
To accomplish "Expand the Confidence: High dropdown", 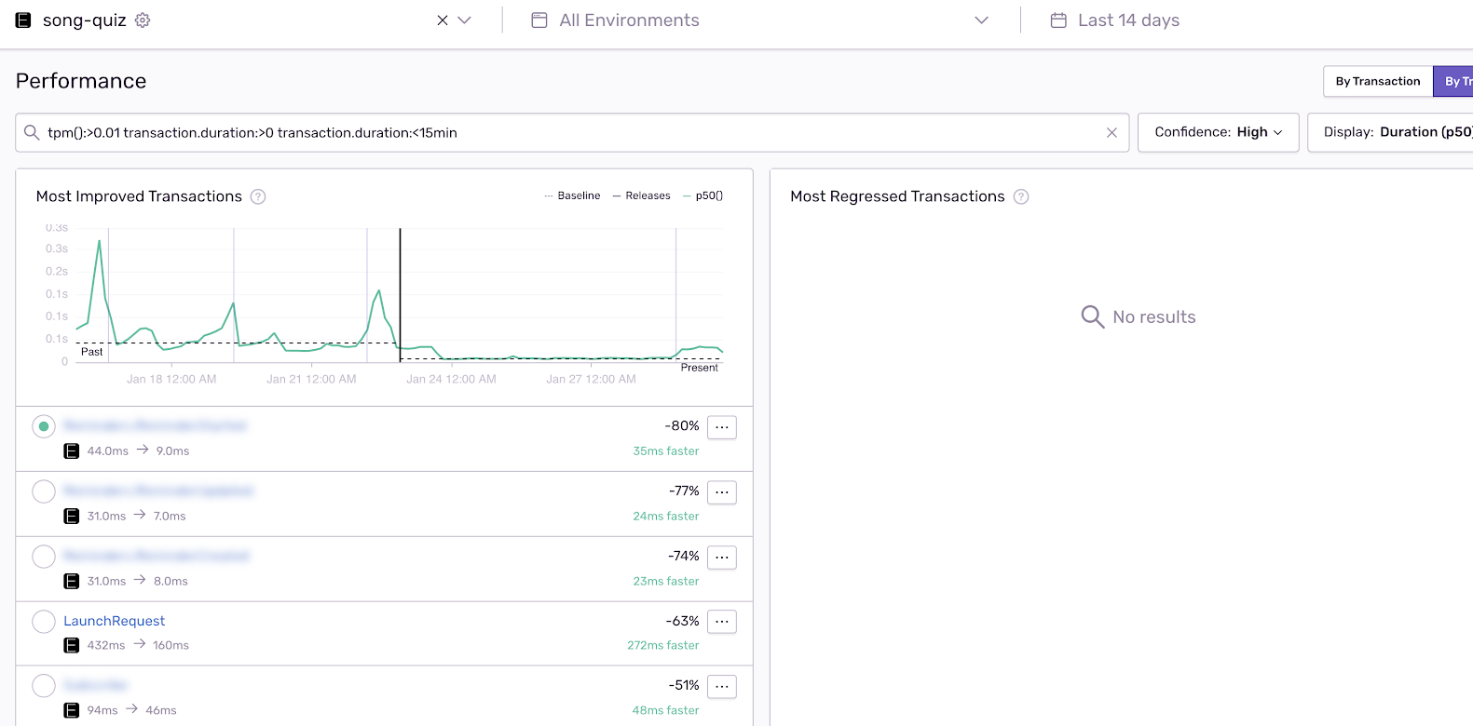I will click(1218, 132).
